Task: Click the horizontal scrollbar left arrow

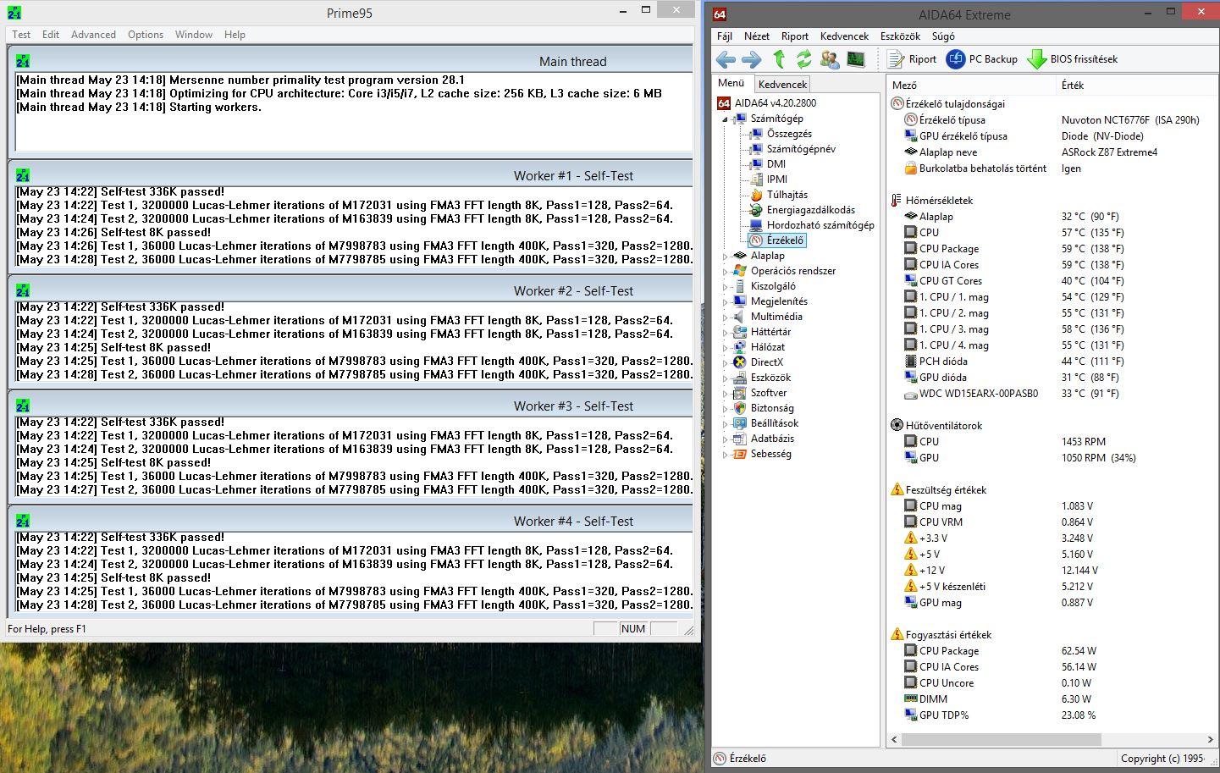Action: [x=894, y=739]
